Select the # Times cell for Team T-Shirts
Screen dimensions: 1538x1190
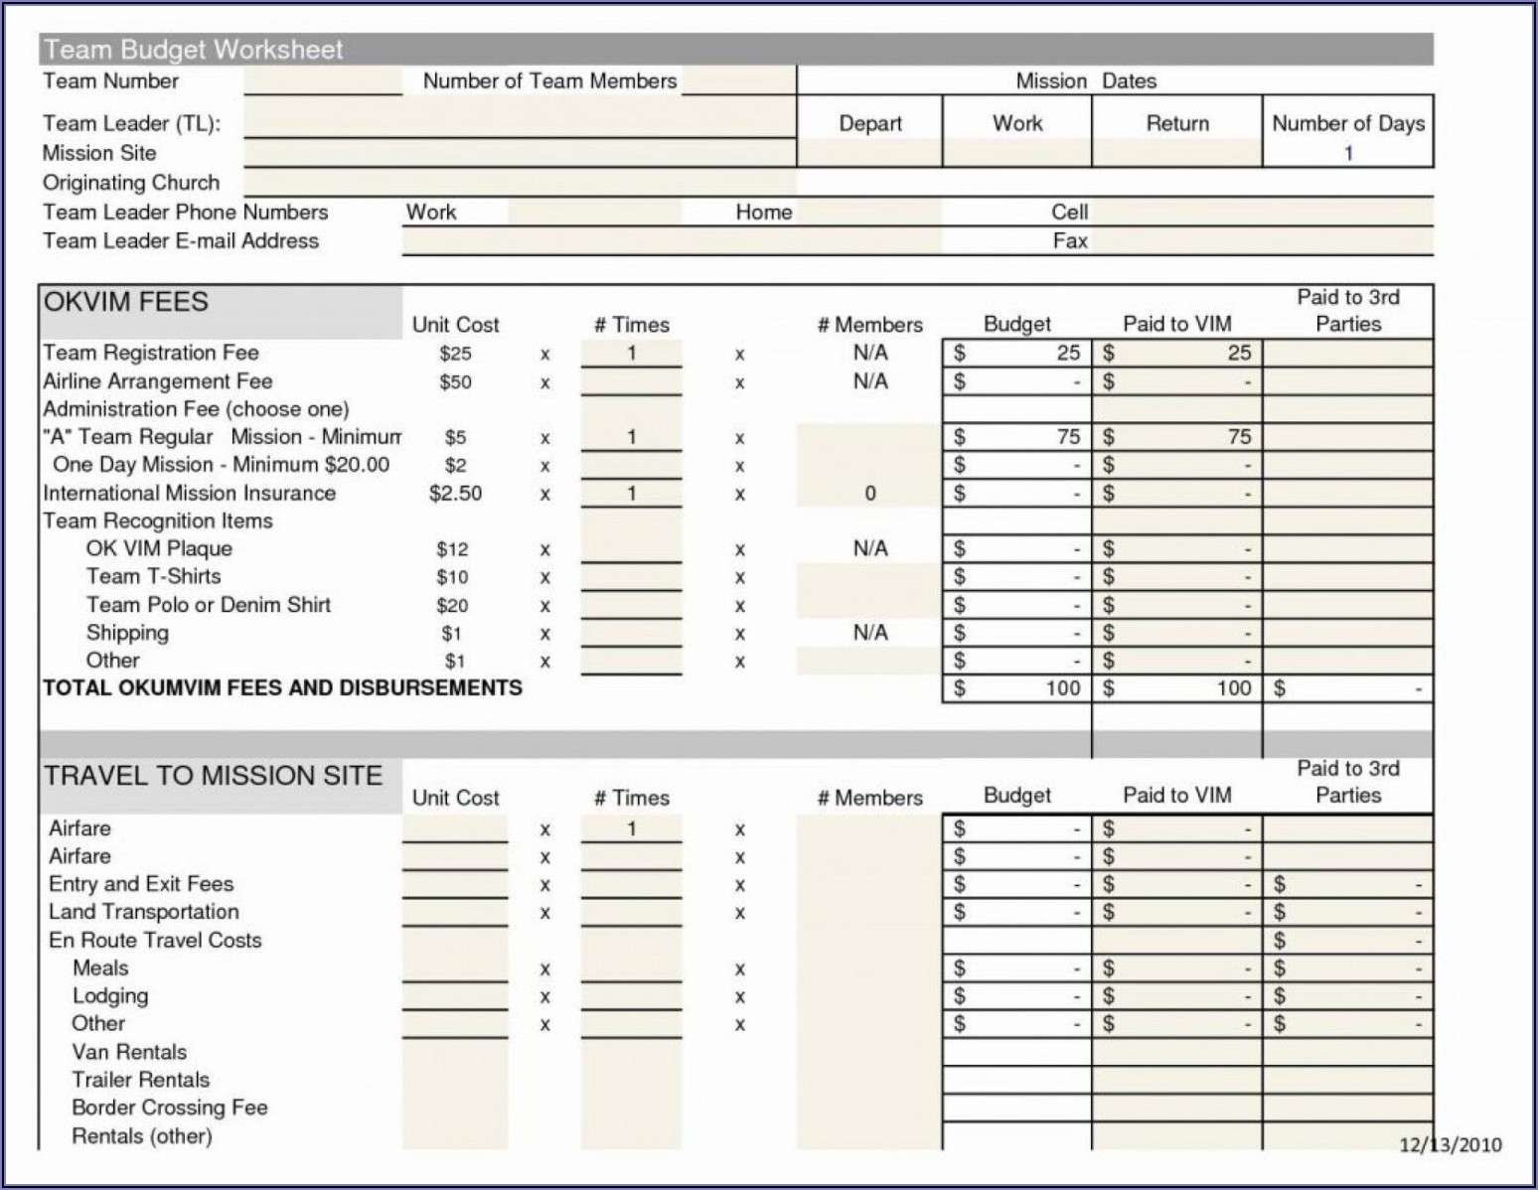tap(631, 576)
